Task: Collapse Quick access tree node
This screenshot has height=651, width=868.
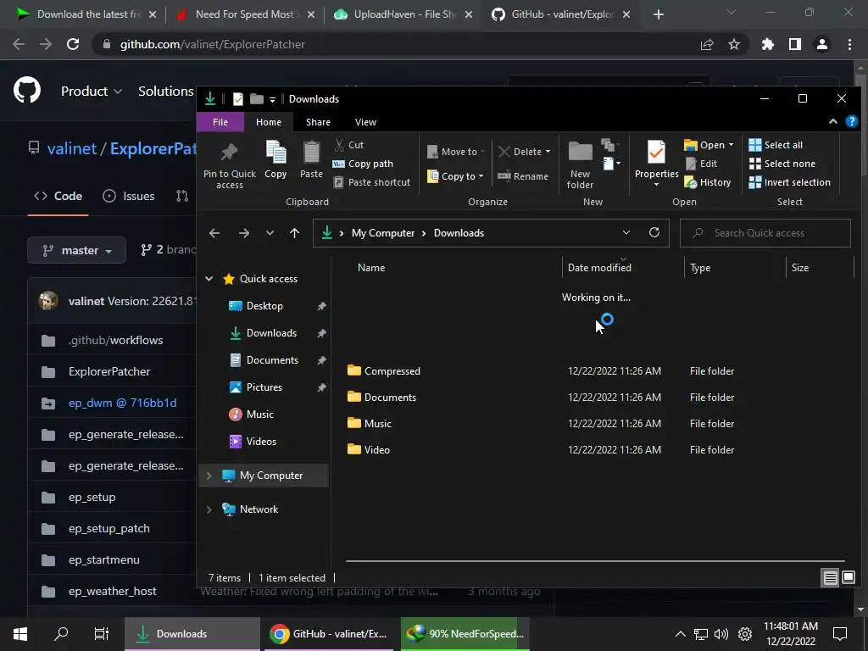Action: point(209,279)
